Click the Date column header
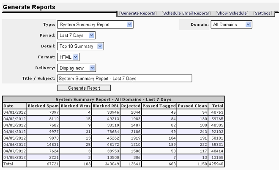This screenshot has width=279, height=170. (15, 106)
